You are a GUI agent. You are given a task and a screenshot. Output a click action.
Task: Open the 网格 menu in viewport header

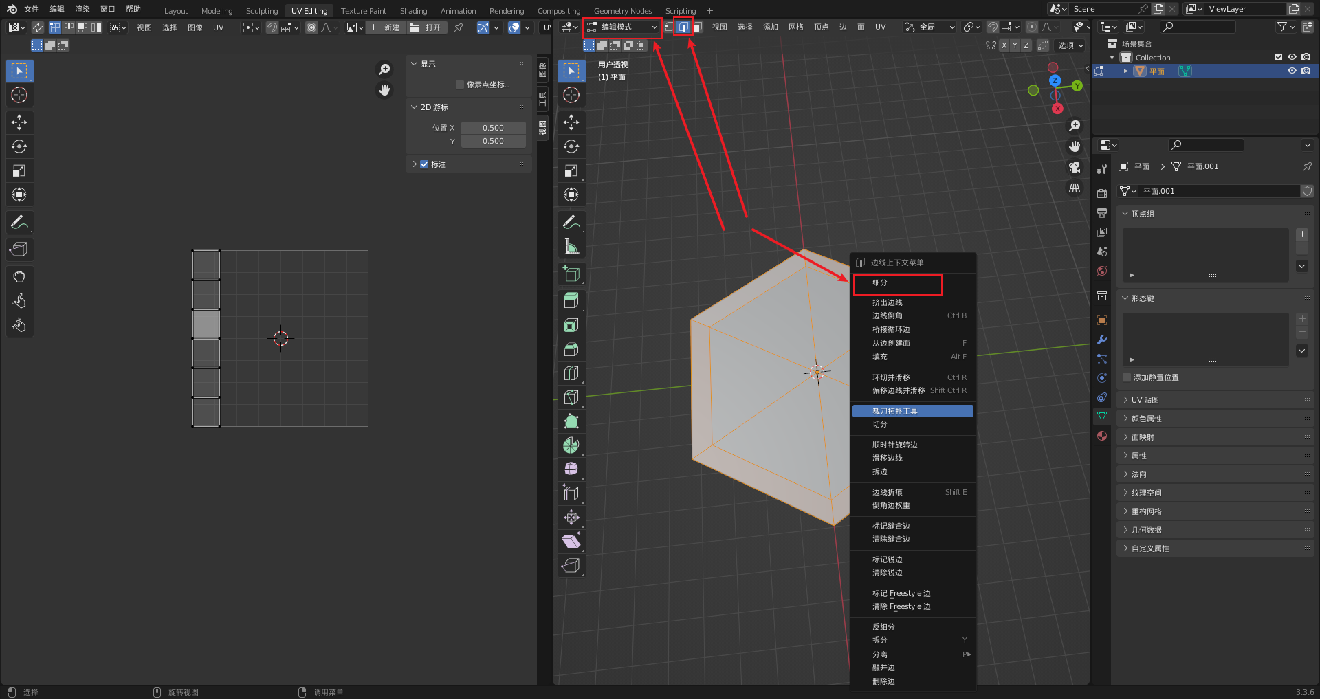click(796, 27)
